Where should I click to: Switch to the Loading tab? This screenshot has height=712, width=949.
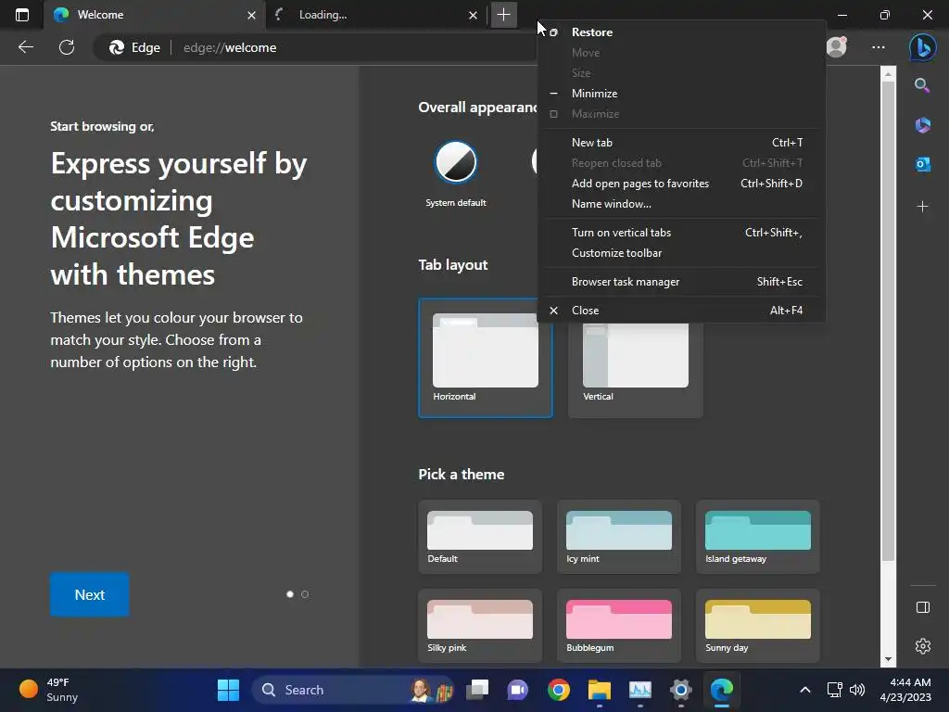(376, 15)
